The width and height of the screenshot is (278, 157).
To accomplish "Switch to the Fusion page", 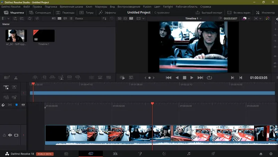I will tap(140, 154).
